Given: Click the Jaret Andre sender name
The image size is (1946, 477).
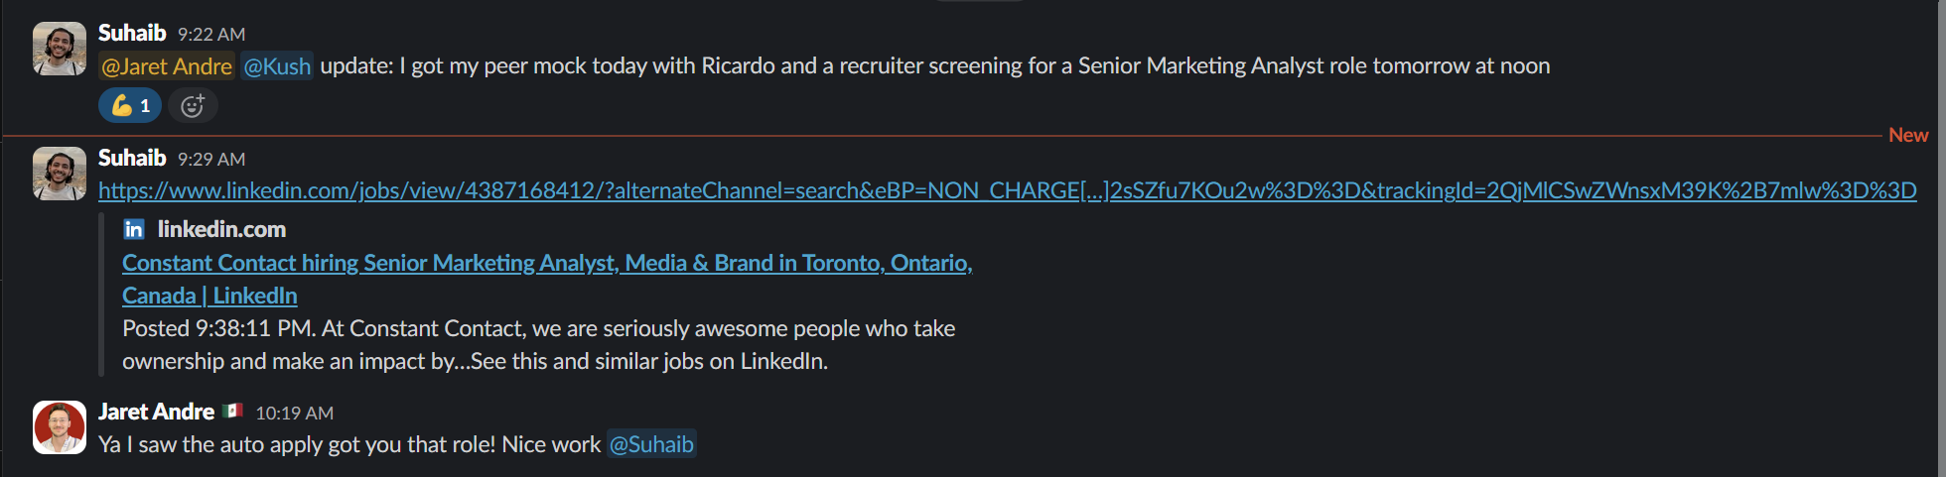Looking at the screenshot, I should [156, 412].
